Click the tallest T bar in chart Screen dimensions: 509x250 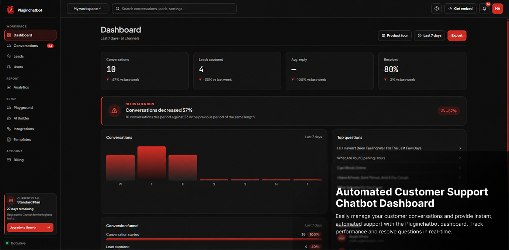pyautogui.click(x=152, y=163)
